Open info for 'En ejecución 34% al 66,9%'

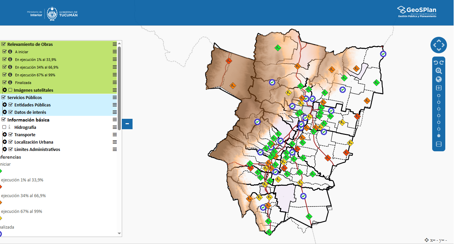point(10,67)
